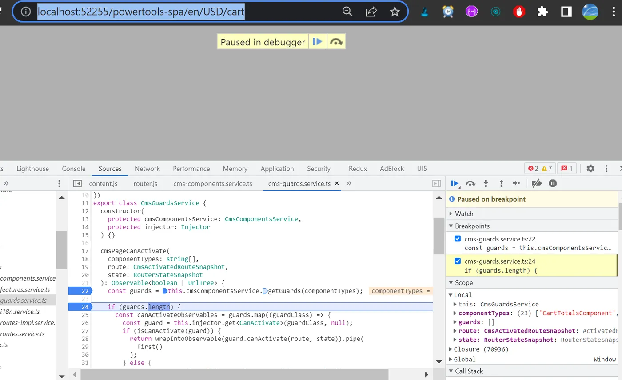Toggle the navigator sidebar icon
Image resolution: width=622 pixels, height=380 pixels.
(77, 183)
